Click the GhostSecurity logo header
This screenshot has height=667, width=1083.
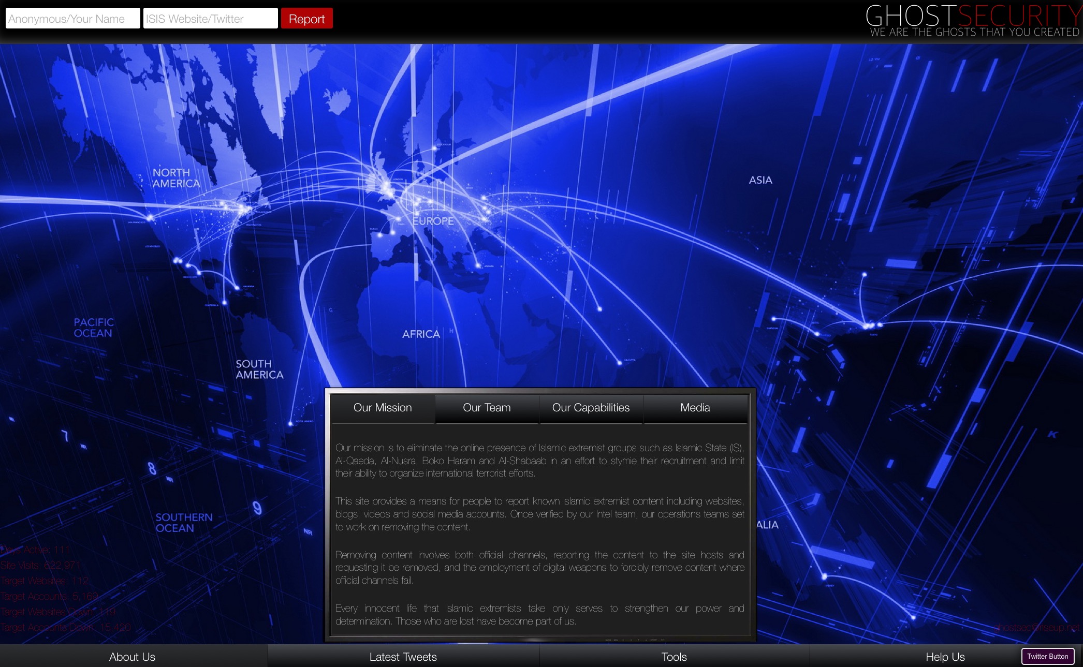(x=973, y=20)
